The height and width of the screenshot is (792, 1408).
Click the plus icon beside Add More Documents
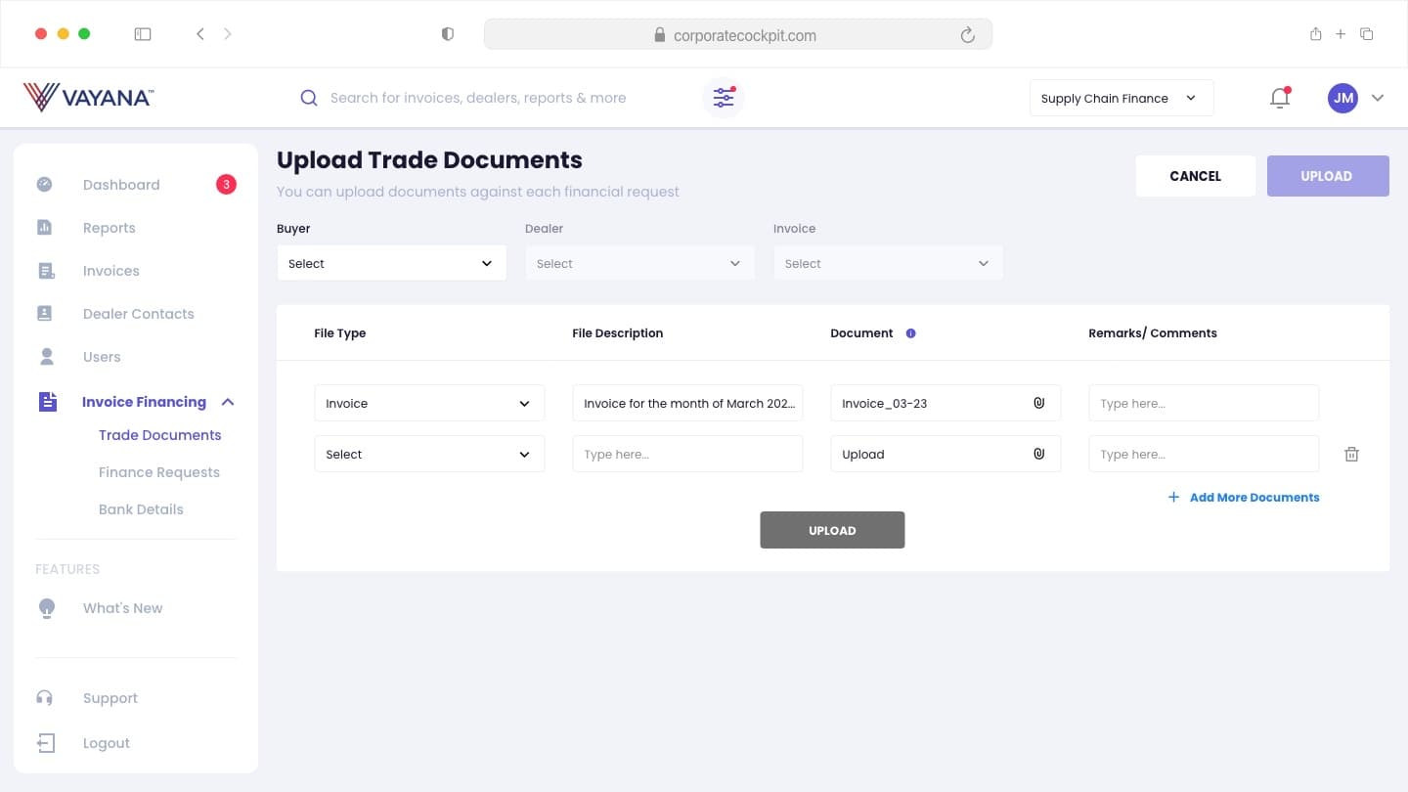(1174, 497)
